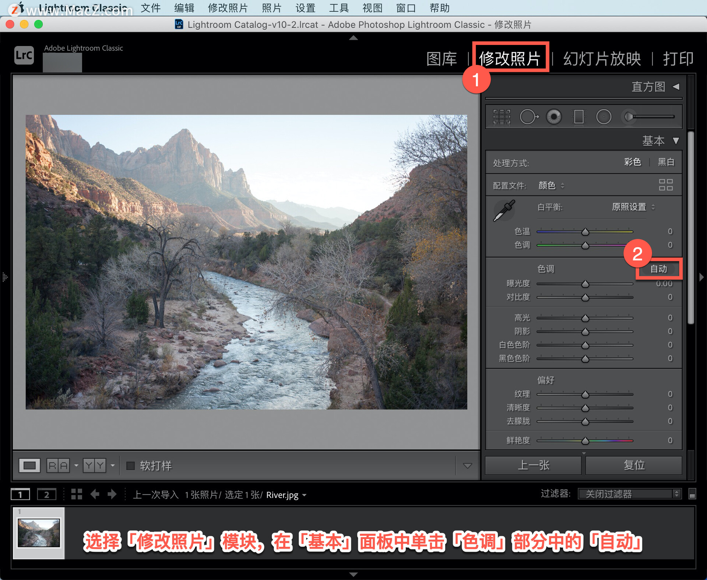Open River.jpg source path dropdown
The width and height of the screenshot is (707, 580).
pyautogui.click(x=286, y=495)
